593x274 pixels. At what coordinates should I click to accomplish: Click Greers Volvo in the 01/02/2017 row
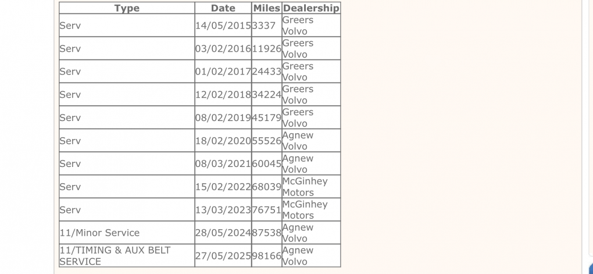click(x=298, y=72)
